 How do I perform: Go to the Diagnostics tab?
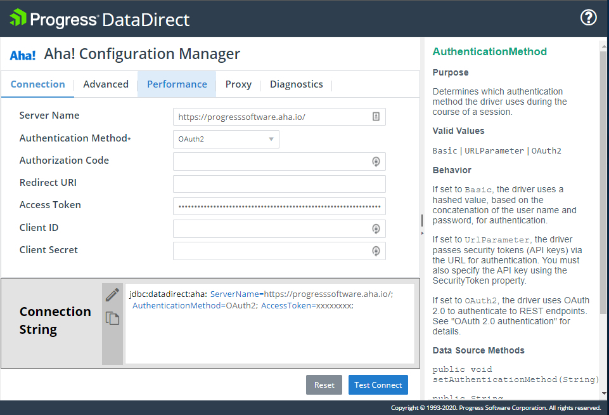click(296, 84)
